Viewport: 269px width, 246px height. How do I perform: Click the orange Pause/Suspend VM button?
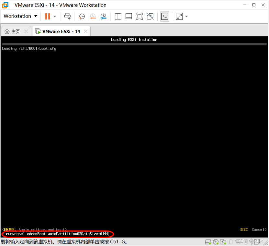click(48, 16)
